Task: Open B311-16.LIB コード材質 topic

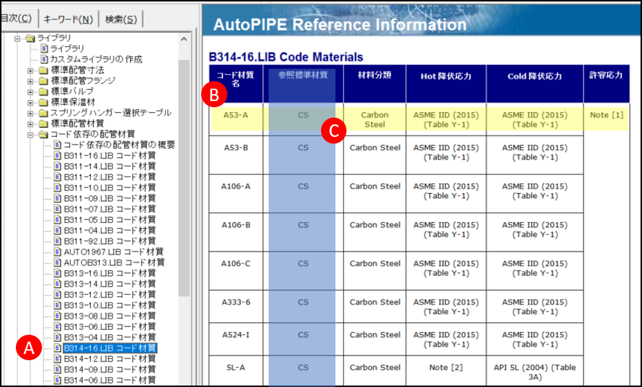Action: click(x=110, y=155)
